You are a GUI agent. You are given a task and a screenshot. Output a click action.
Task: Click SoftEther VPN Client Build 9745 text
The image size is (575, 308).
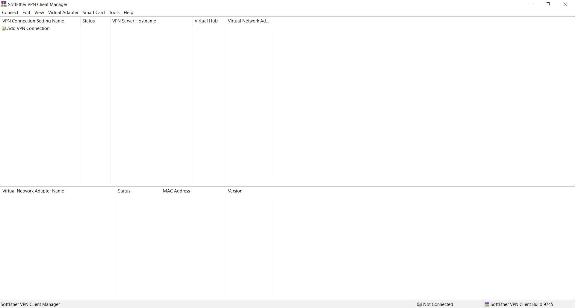pyautogui.click(x=522, y=304)
